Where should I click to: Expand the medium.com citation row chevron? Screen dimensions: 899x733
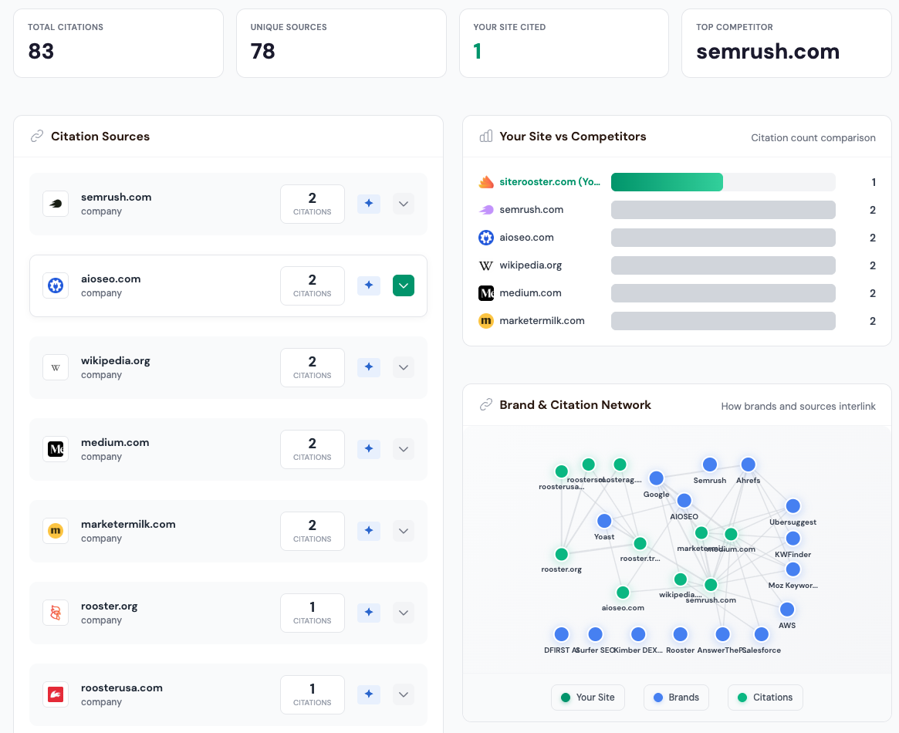tap(404, 449)
